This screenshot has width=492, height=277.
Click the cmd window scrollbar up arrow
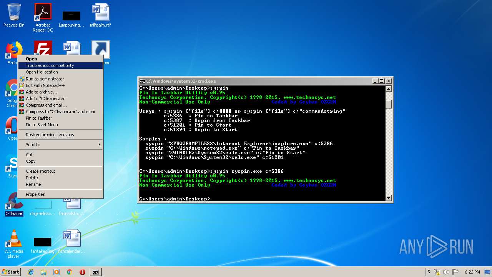click(388, 89)
